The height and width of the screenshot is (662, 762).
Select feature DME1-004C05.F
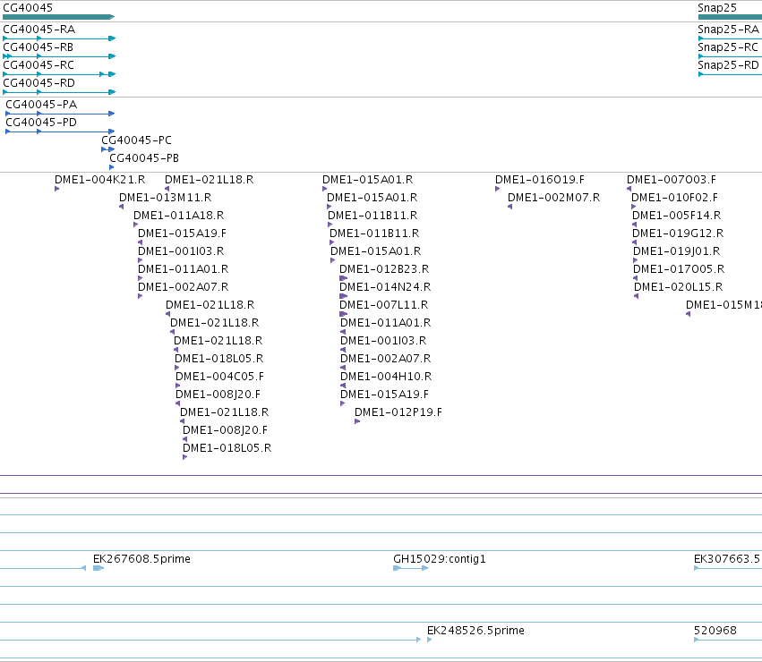219,377
